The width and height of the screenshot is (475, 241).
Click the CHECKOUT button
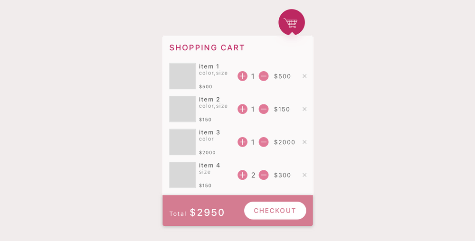[275, 211]
